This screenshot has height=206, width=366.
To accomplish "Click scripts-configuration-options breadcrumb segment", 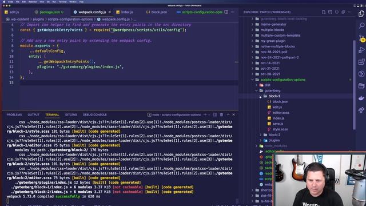I will pos(70,19).
